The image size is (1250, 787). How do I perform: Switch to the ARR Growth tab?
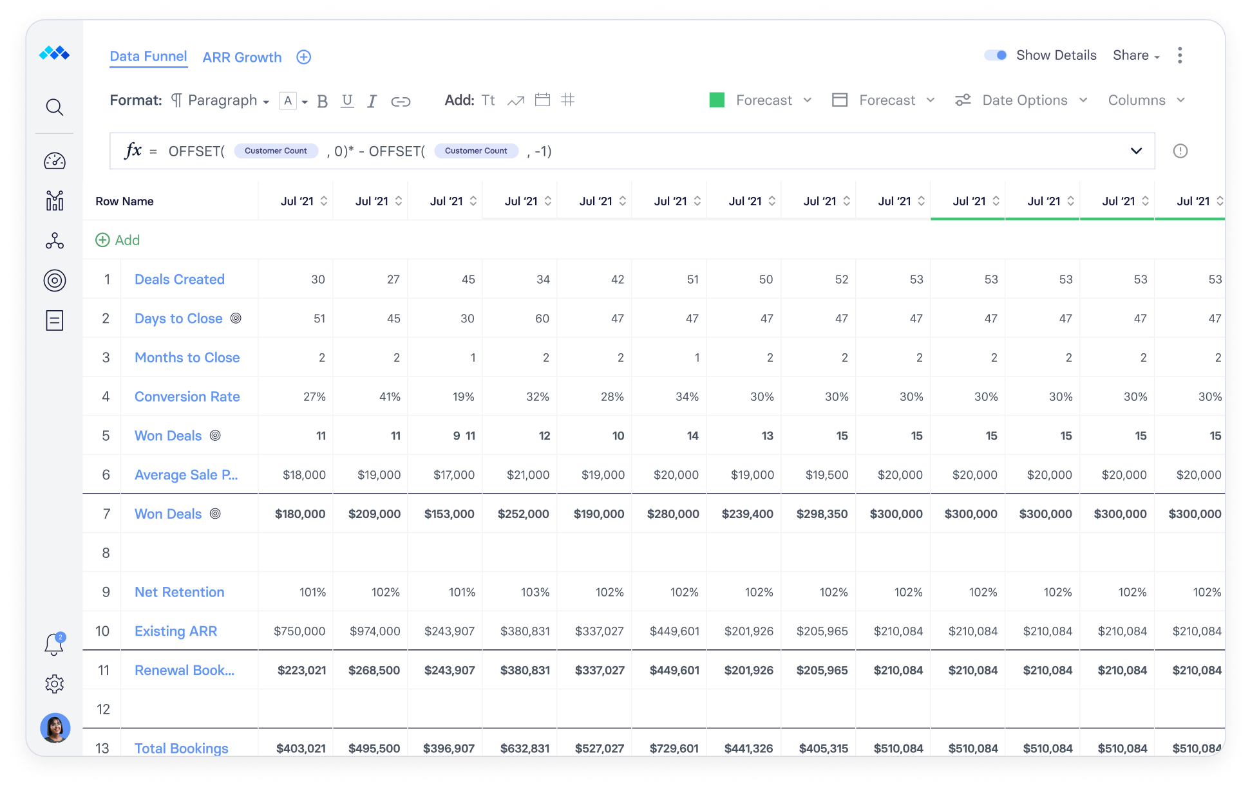pos(241,57)
